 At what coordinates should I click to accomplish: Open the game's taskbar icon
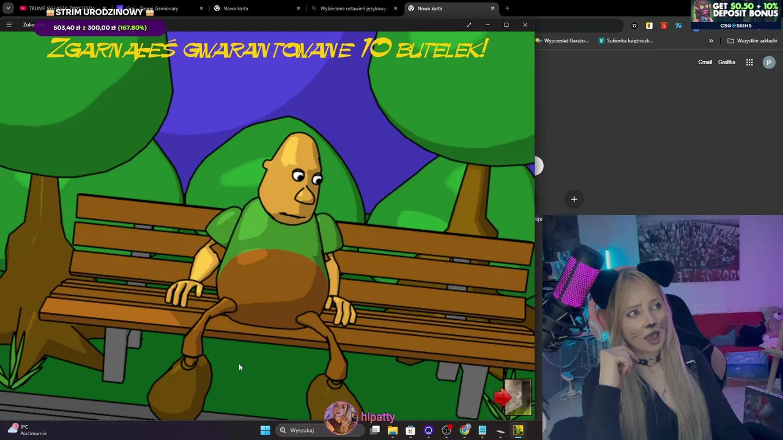coord(518,430)
